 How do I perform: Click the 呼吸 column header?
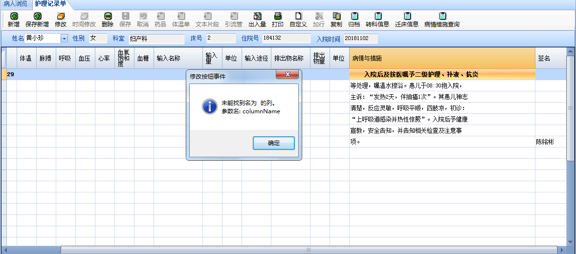coord(66,58)
